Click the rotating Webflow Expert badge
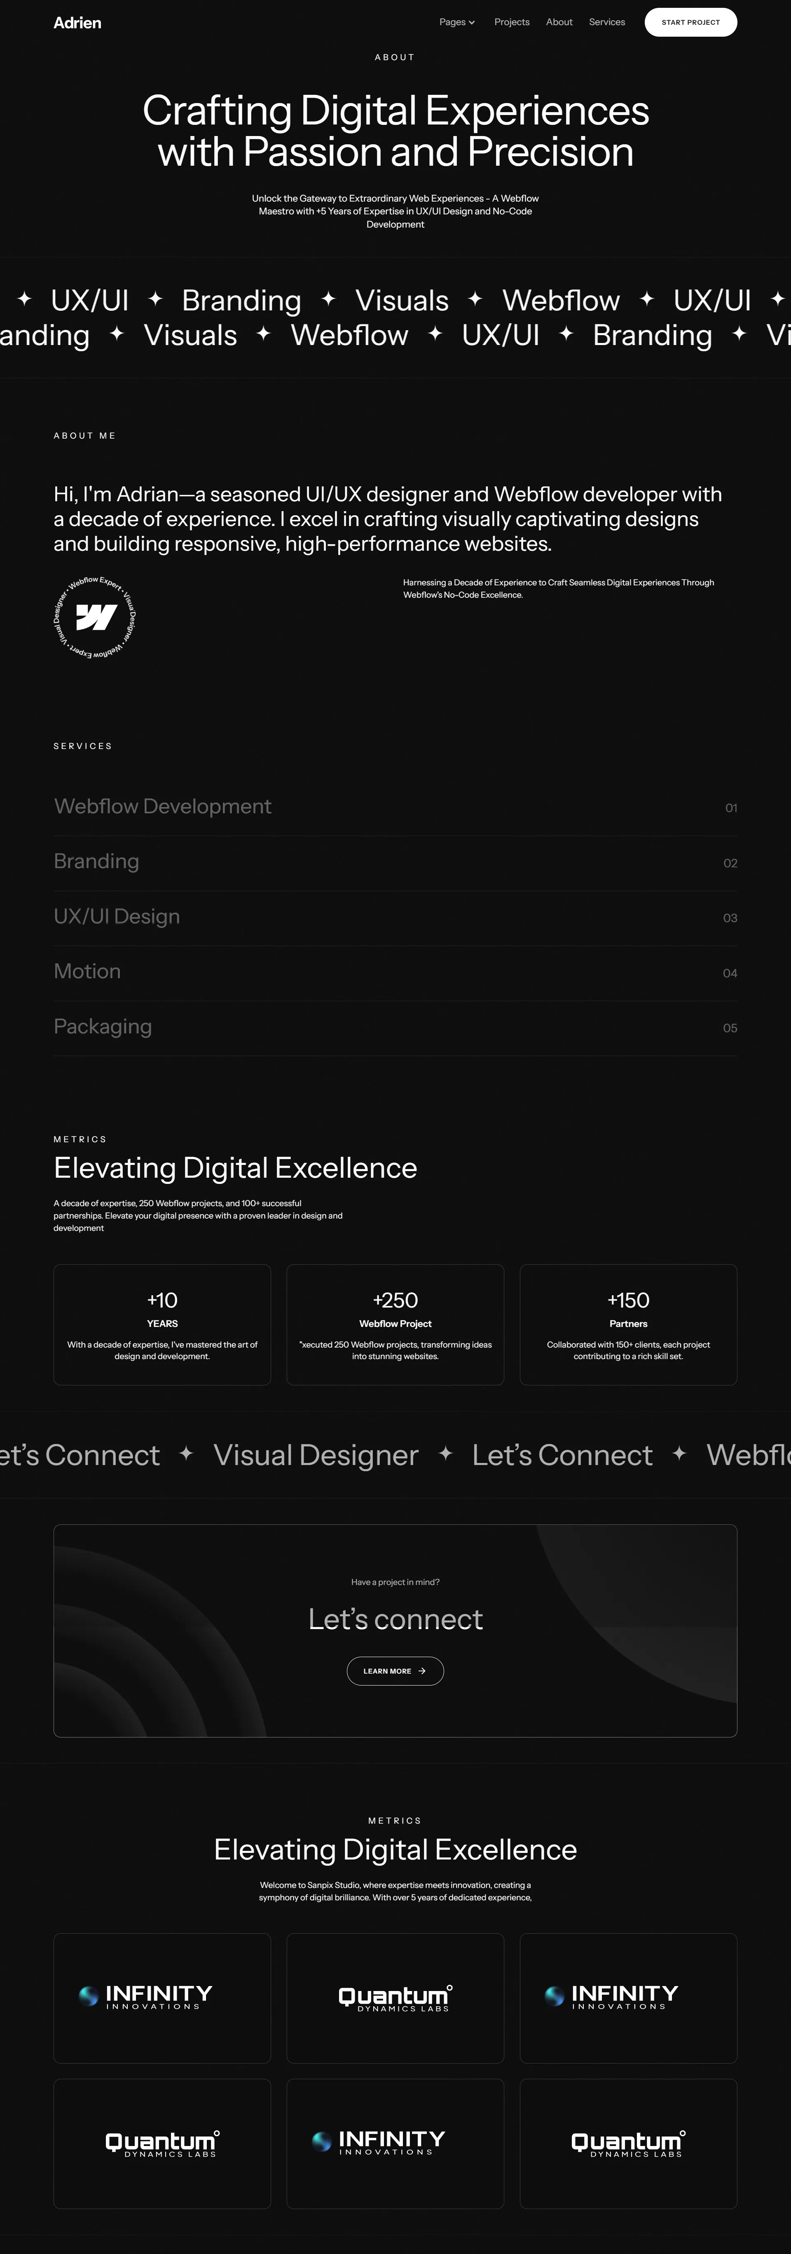This screenshot has width=791, height=2254. coord(95,618)
